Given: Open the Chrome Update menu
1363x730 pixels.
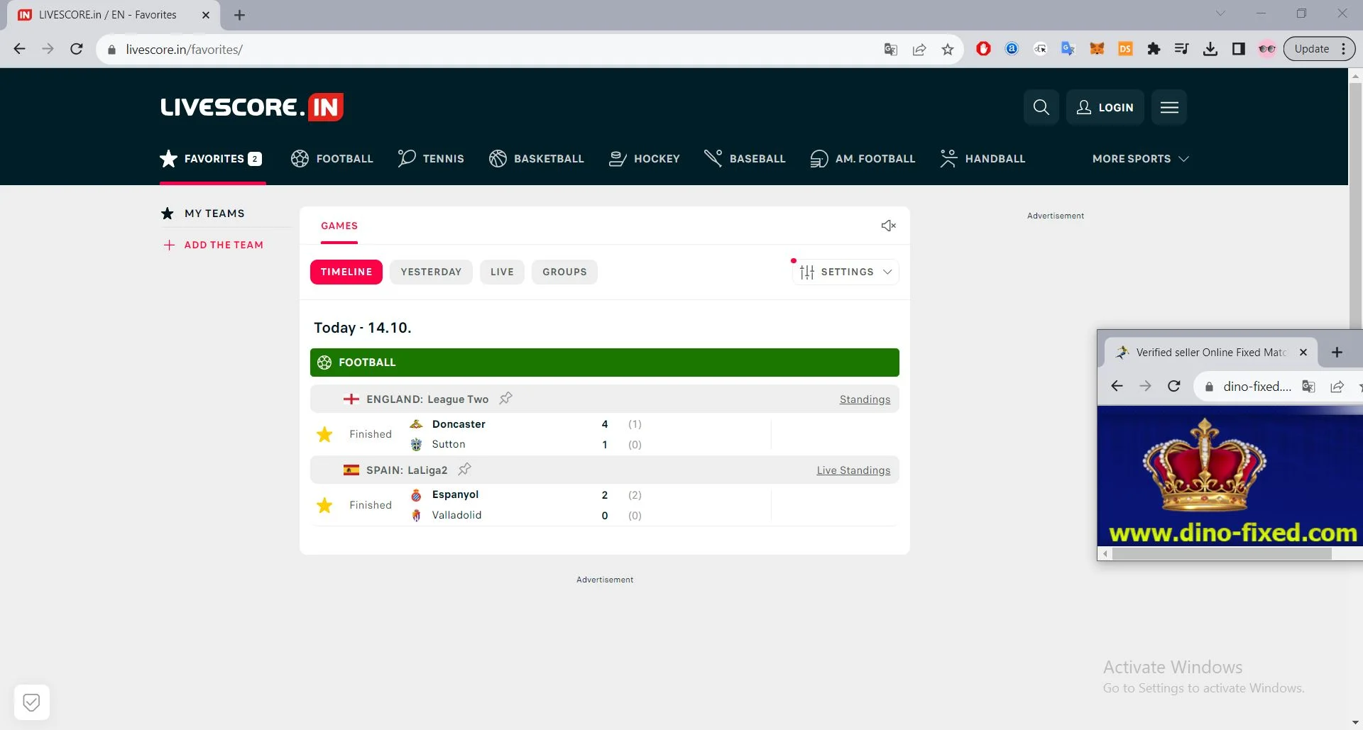Looking at the screenshot, I should coord(1319,49).
